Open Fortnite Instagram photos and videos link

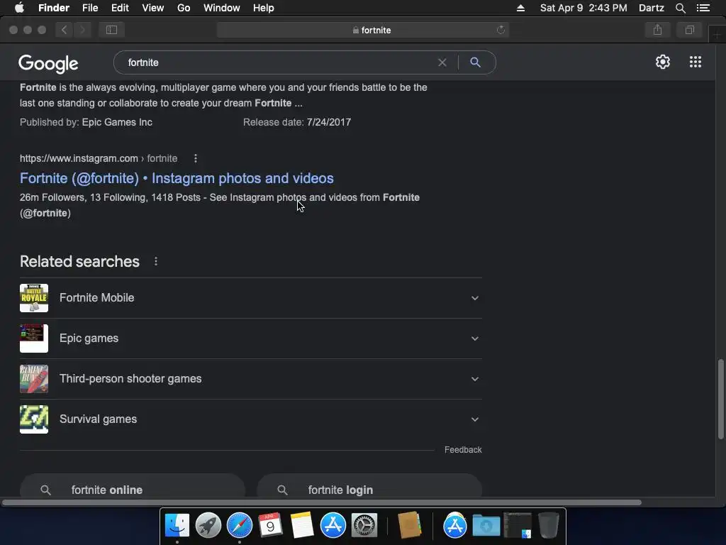click(177, 178)
